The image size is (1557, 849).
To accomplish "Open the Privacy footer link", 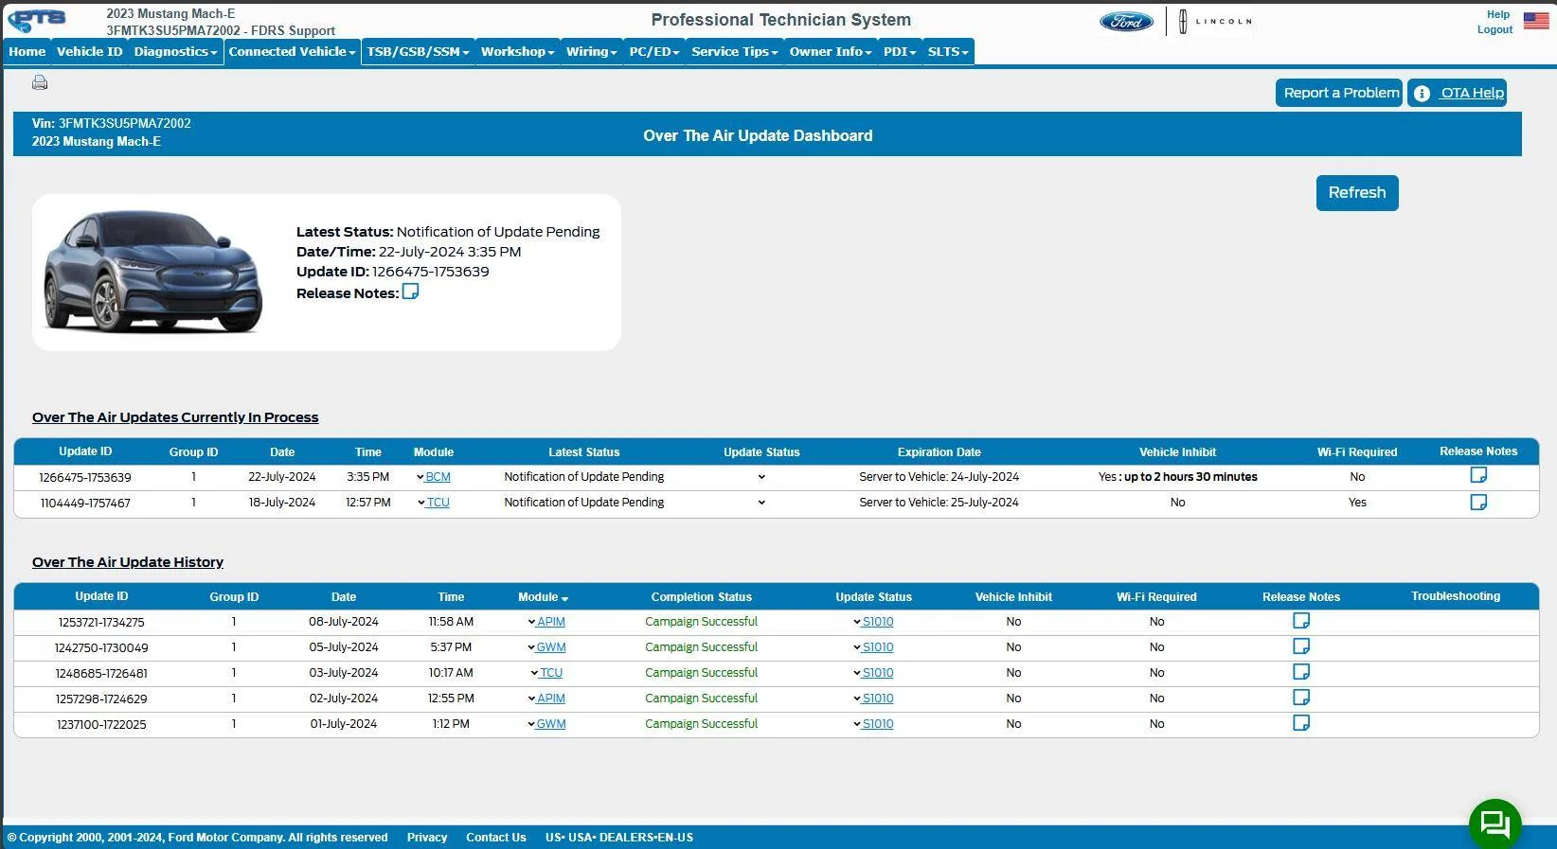I will point(427,838).
